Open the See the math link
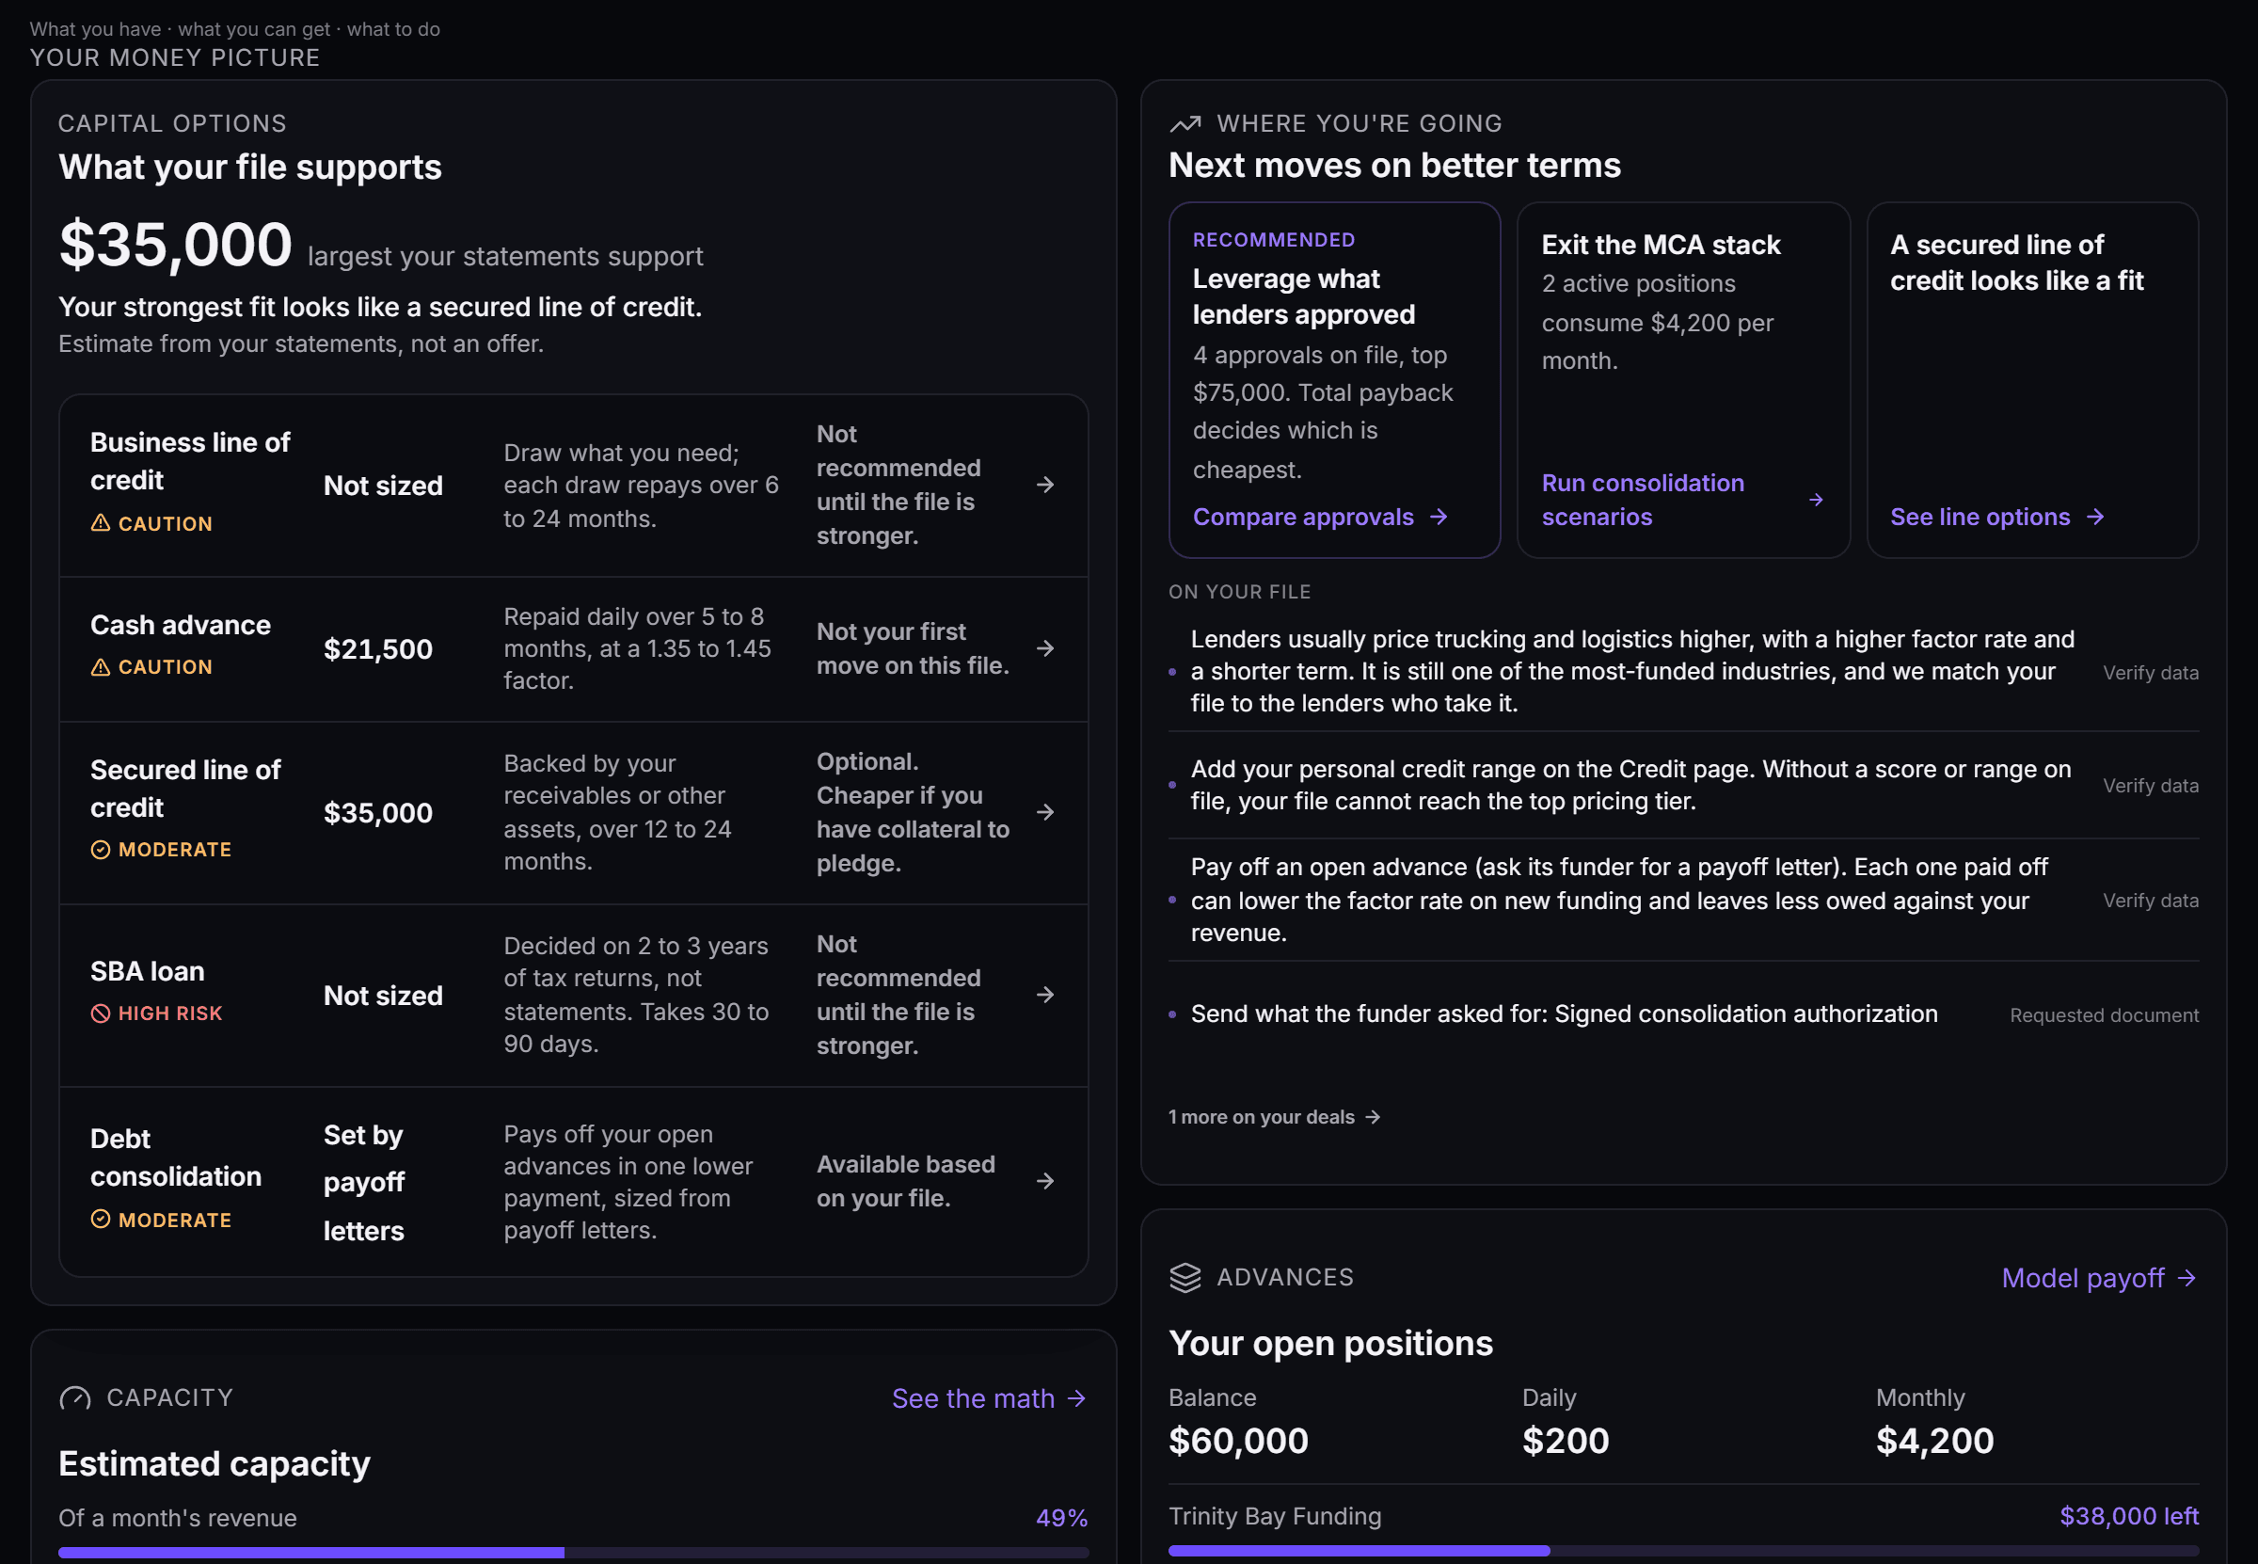The height and width of the screenshot is (1564, 2258). click(x=990, y=1398)
